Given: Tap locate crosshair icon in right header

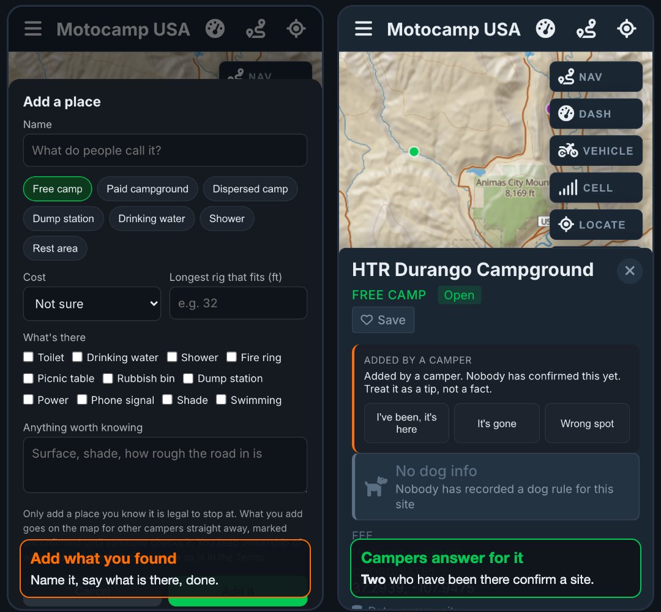Looking at the screenshot, I should click(x=627, y=29).
